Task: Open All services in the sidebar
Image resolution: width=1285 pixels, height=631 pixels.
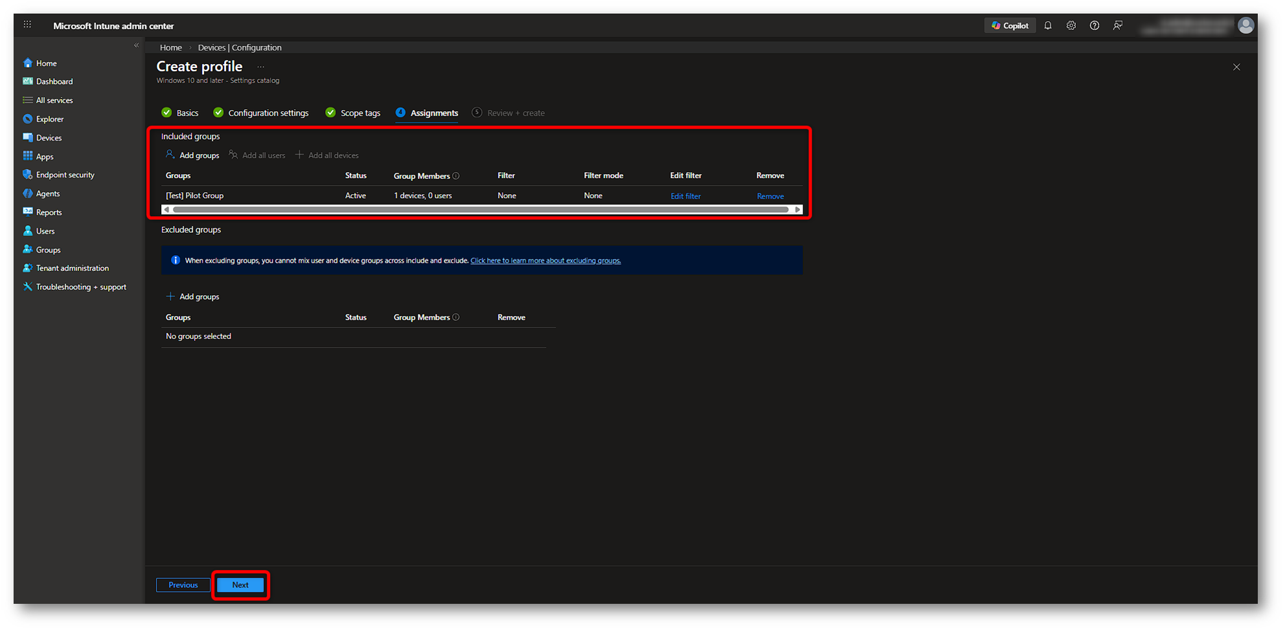Action: coord(54,100)
